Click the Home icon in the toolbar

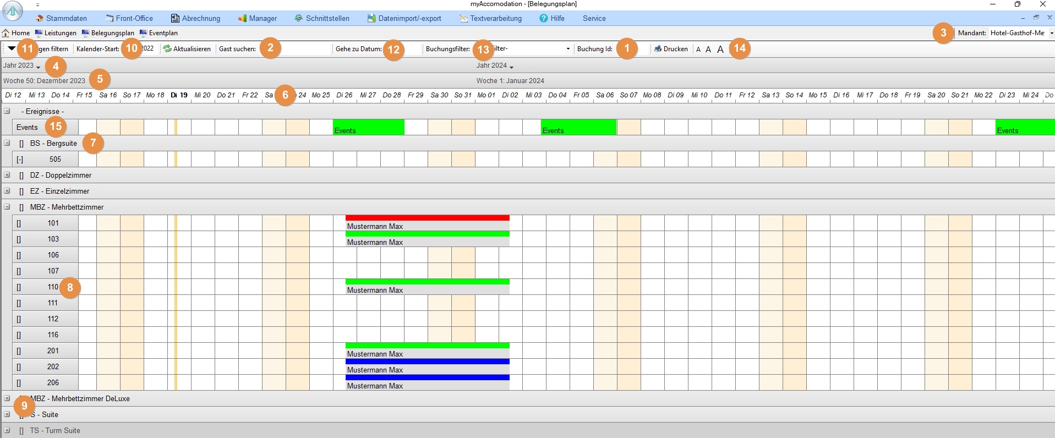coord(6,33)
